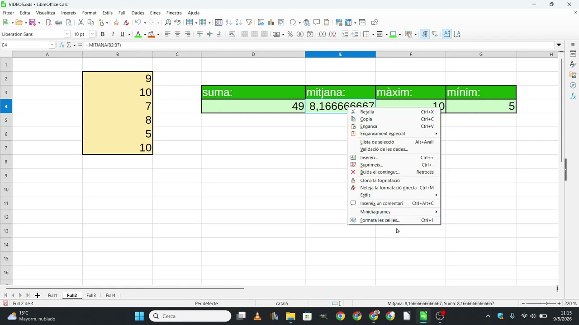
Task: Insert hyperlink globe icon
Action: point(307,22)
